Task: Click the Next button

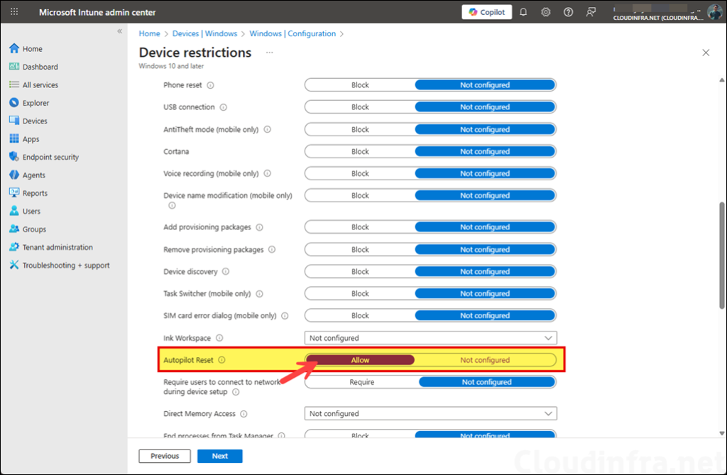Action: coord(219,456)
